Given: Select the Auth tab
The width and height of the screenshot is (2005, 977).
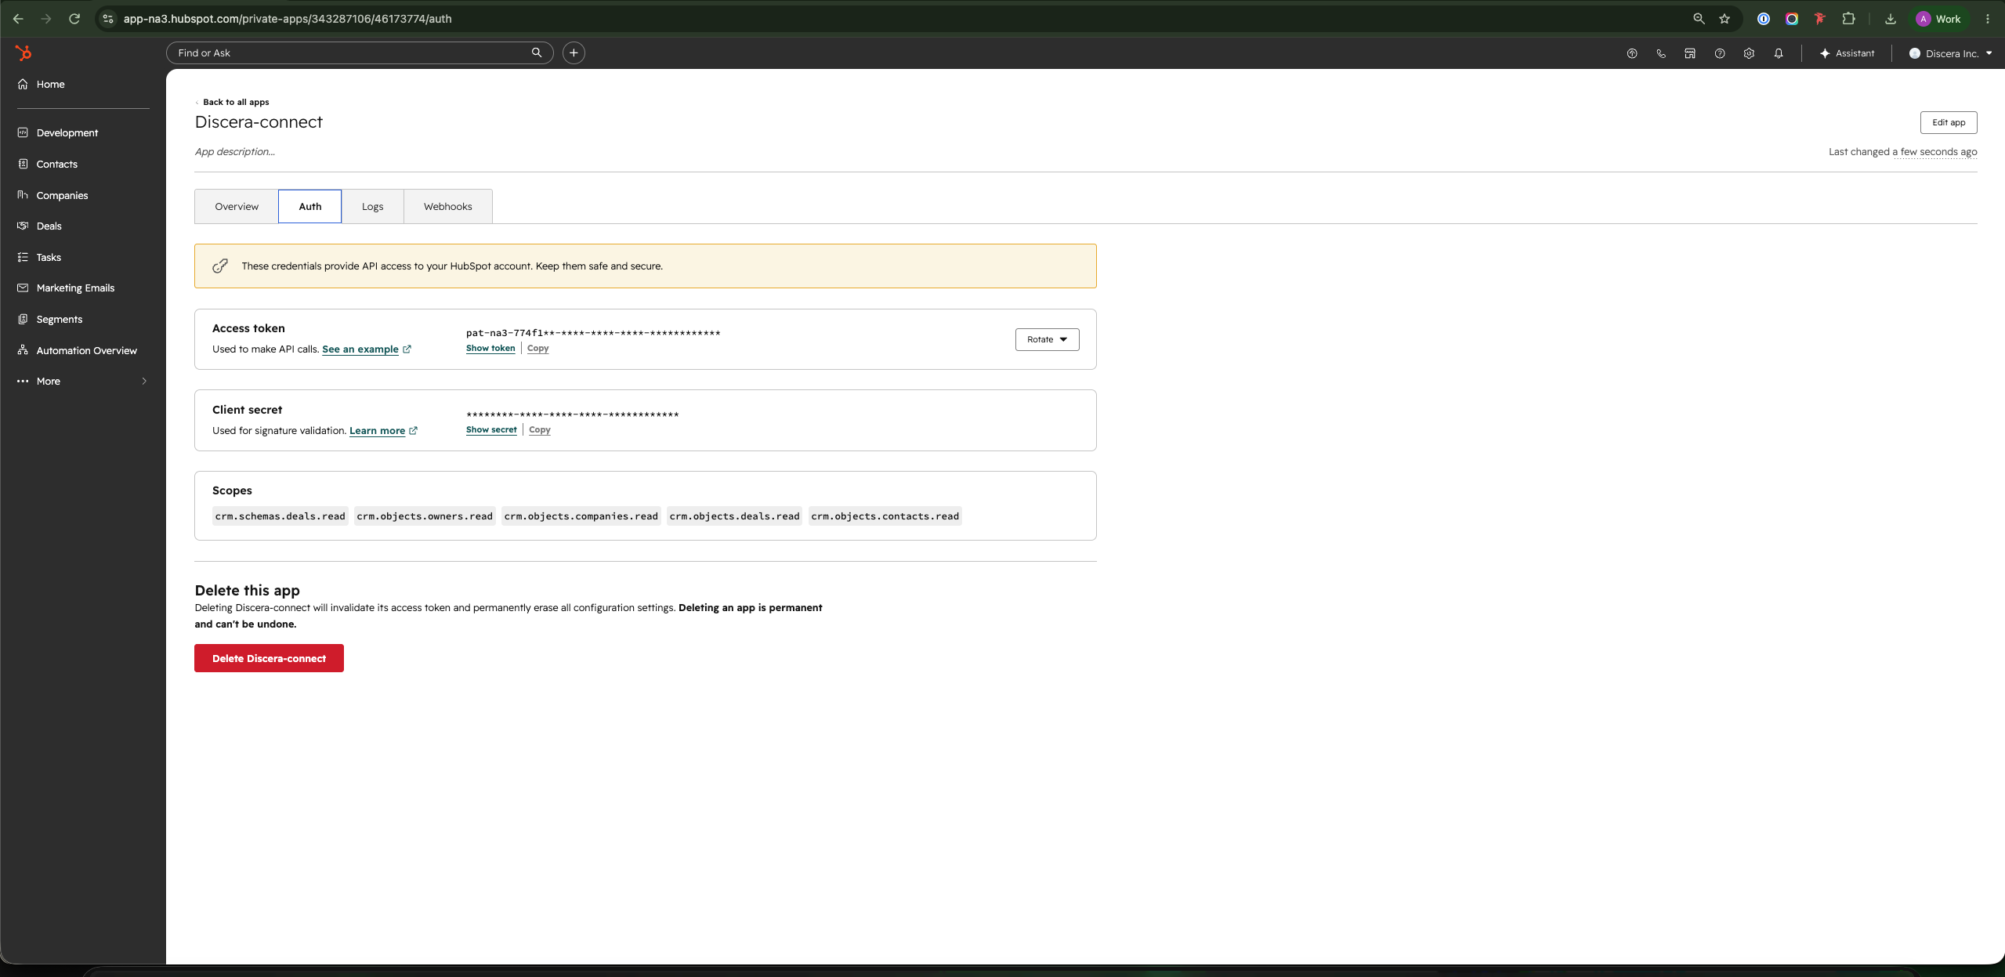Looking at the screenshot, I should (x=309, y=206).
